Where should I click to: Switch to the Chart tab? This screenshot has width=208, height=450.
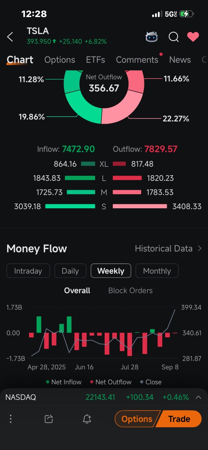pos(20,60)
